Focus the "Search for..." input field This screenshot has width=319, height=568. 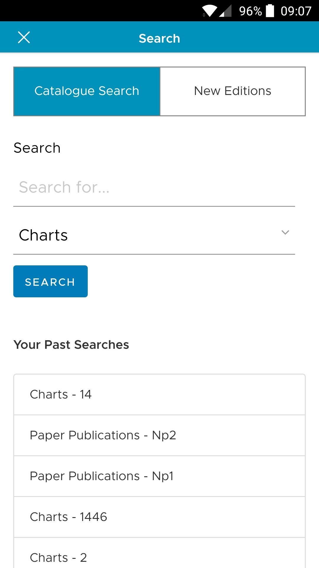(154, 188)
